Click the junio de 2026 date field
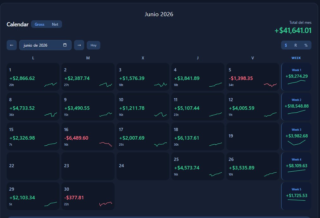Screen dimensions: 320x218 (x=45, y=45)
